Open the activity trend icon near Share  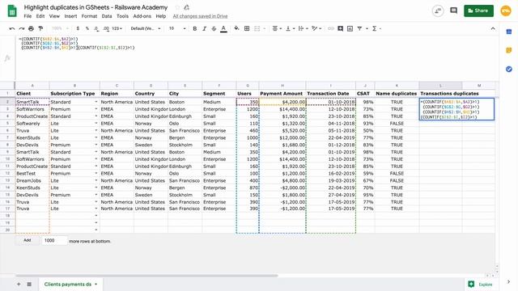[438, 11]
